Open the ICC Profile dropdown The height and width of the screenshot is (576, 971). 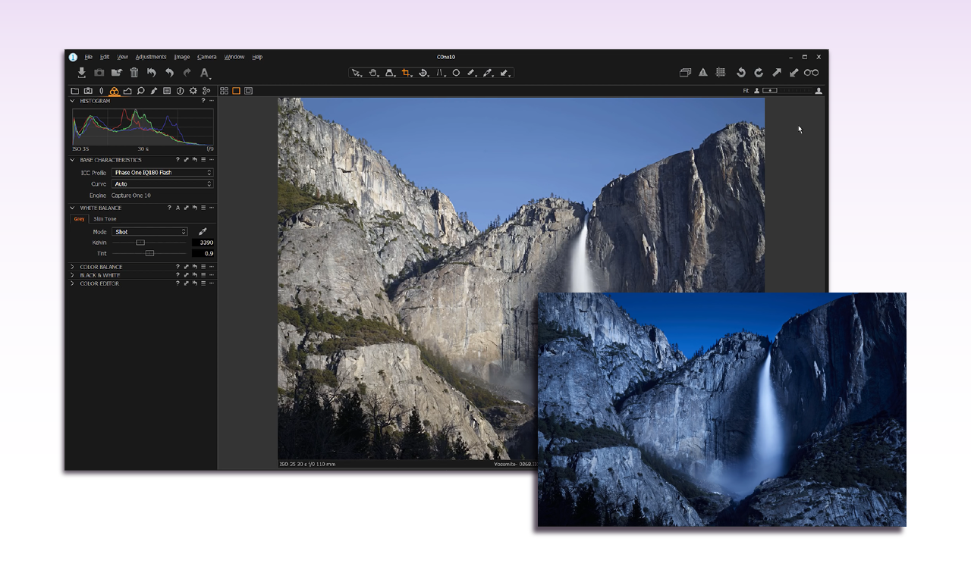pyautogui.click(x=162, y=173)
